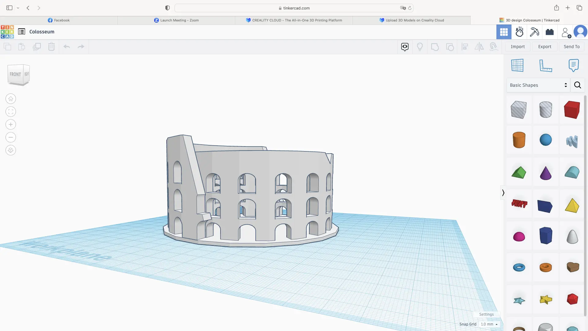This screenshot has height=331, width=588.
Task: Click the Duplicate and repeat tool
Action: point(37,47)
